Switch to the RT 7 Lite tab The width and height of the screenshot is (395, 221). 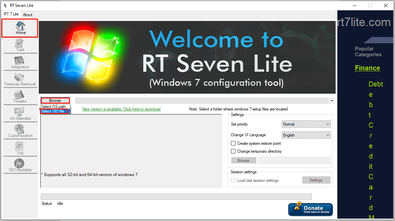click(11, 14)
